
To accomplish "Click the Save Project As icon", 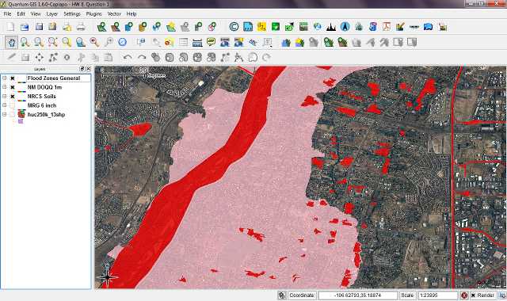I will tap(53, 27).
